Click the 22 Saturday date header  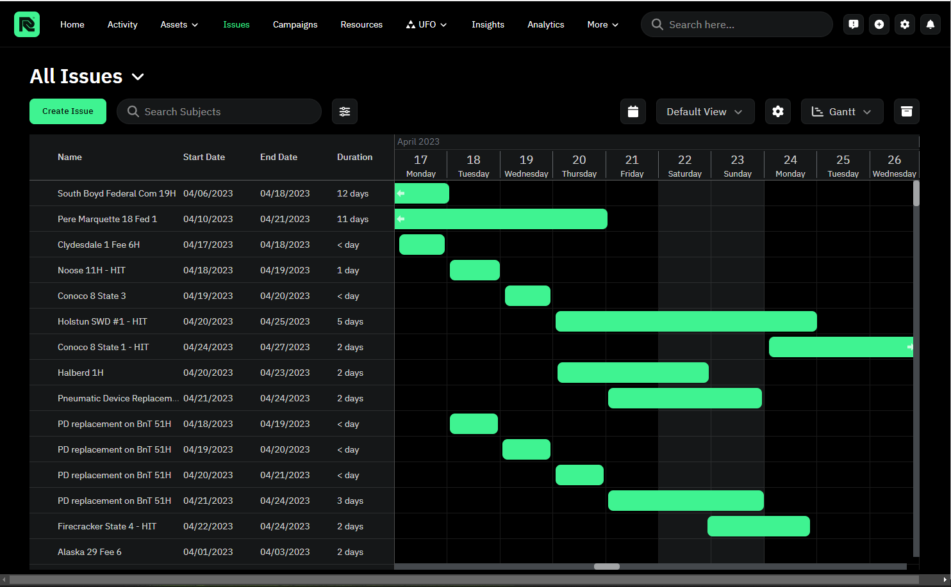coord(685,165)
